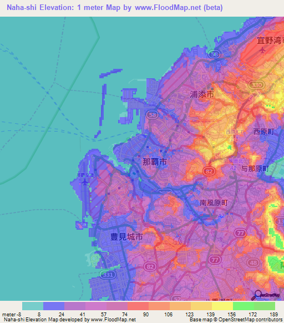The height and width of the screenshot is (323, 284).
Task: Click the 宜野湾 city label
Action: pos(270,41)
